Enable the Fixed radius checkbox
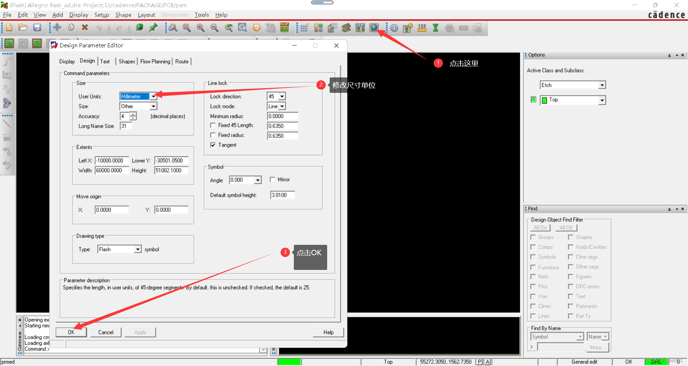 tap(213, 135)
